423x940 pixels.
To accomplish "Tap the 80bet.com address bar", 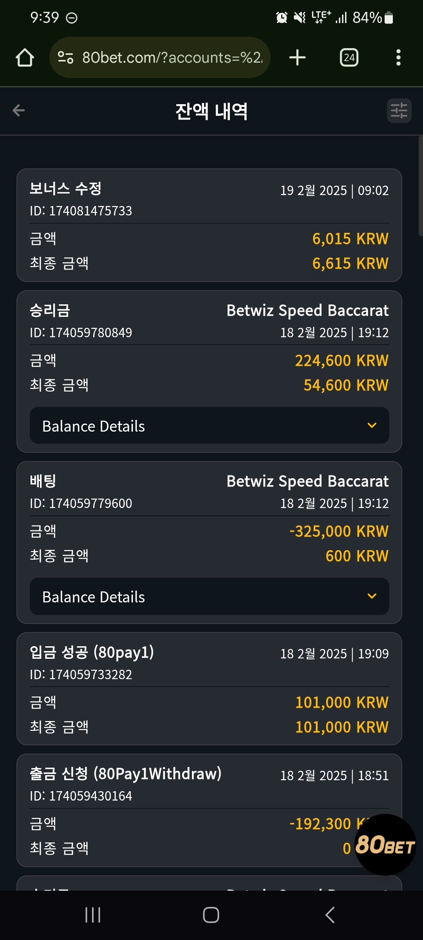I will 160,58.
